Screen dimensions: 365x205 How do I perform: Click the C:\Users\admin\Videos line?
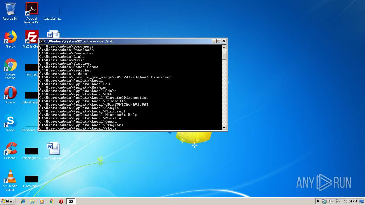pos(63,74)
